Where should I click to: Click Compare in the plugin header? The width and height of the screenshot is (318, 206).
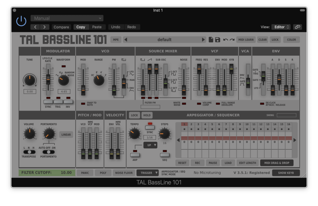(x=61, y=27)
